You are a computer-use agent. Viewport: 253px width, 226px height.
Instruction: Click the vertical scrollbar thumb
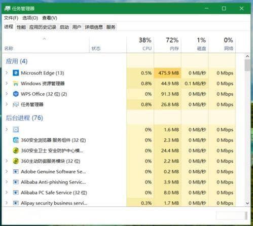[247, 65]
